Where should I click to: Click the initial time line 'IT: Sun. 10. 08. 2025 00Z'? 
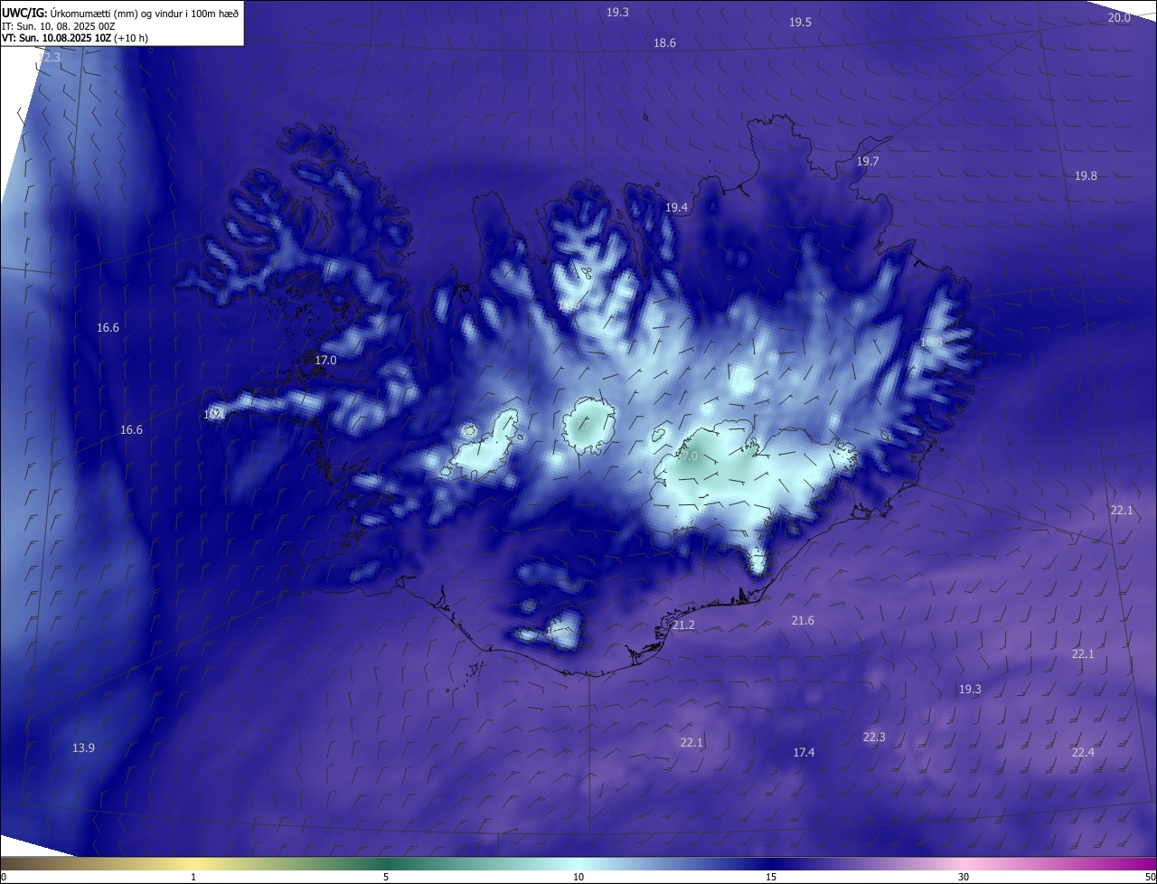tap(58, 26)
